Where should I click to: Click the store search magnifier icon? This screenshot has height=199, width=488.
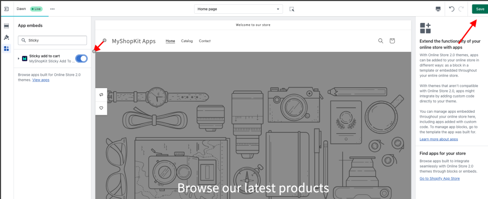click(x=380, y=41)
